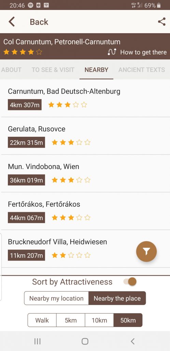Choose the 10km distance range
The width and height of the screenshot is (170, 351).
(99, 320)
